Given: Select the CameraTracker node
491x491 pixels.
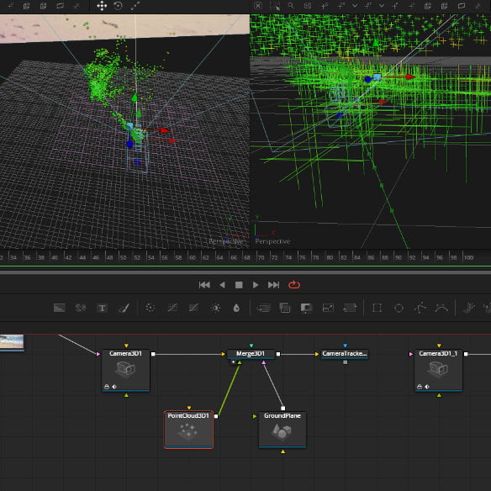Looking at the screenshot, I should (x=345, y=354).
